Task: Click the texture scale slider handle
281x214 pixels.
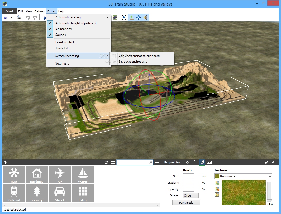Action: click(269, 200)
